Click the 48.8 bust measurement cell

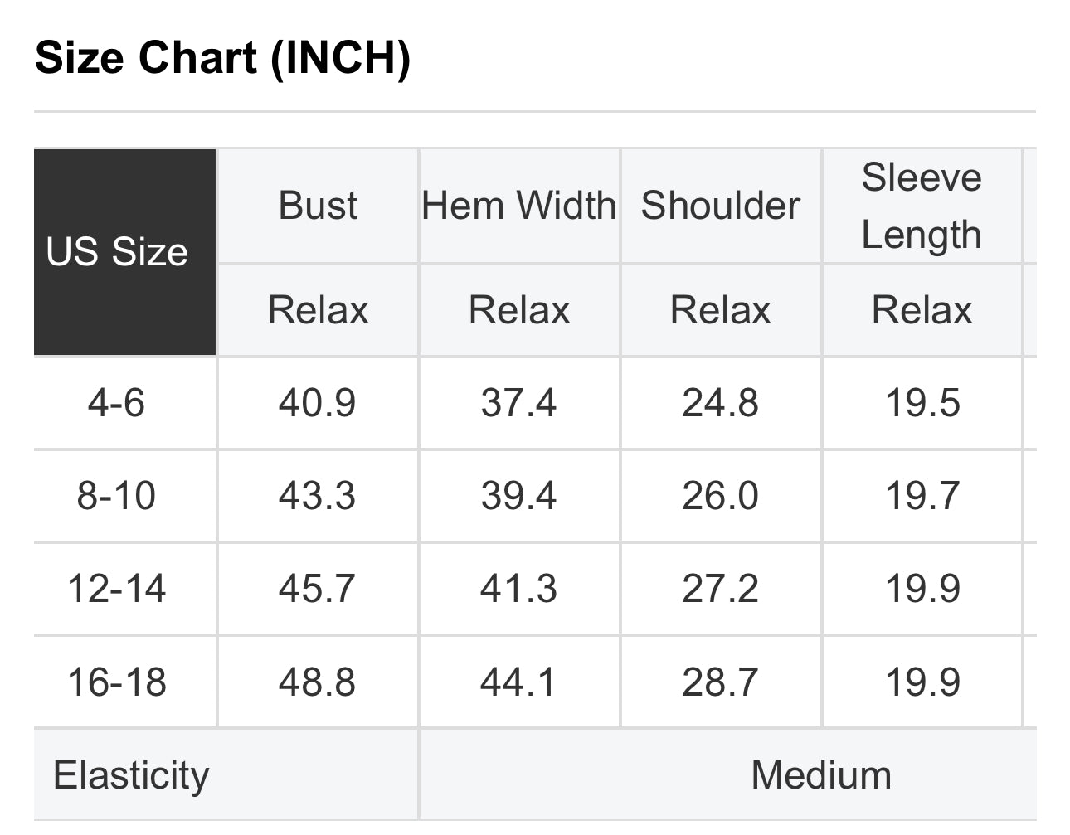(317, 682)
